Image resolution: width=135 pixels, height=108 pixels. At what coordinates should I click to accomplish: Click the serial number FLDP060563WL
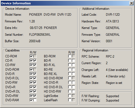40,35
